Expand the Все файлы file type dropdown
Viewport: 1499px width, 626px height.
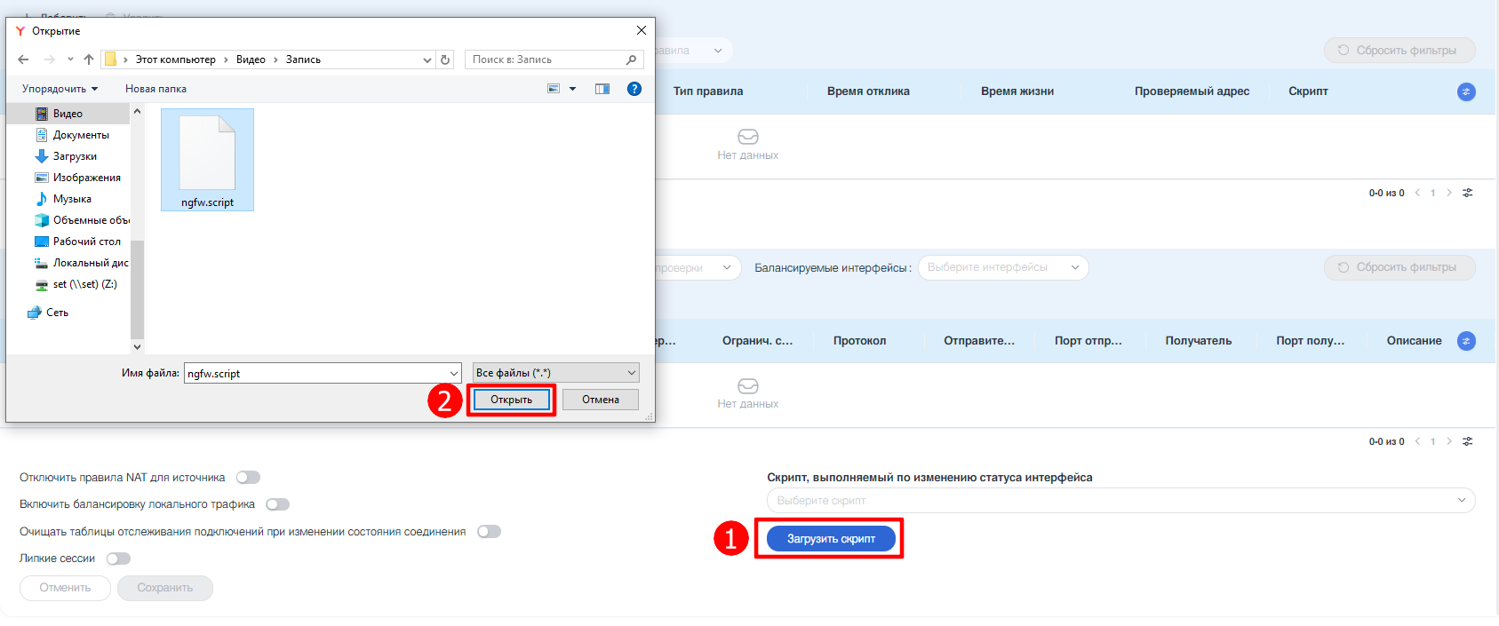[555, 373]
